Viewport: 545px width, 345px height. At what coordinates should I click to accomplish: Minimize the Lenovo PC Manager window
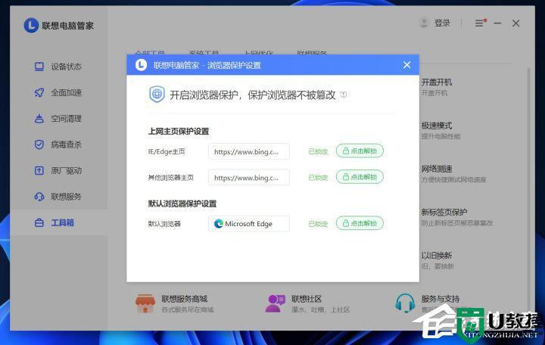pyautogui.click(x=498, y=23)
